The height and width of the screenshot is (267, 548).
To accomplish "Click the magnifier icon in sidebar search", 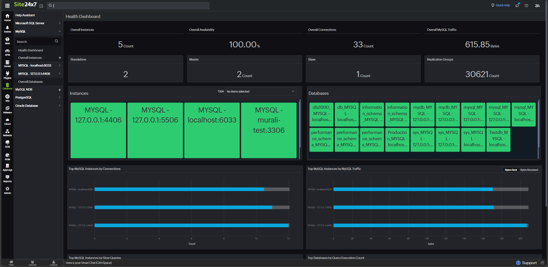I will tap(57, 41).
